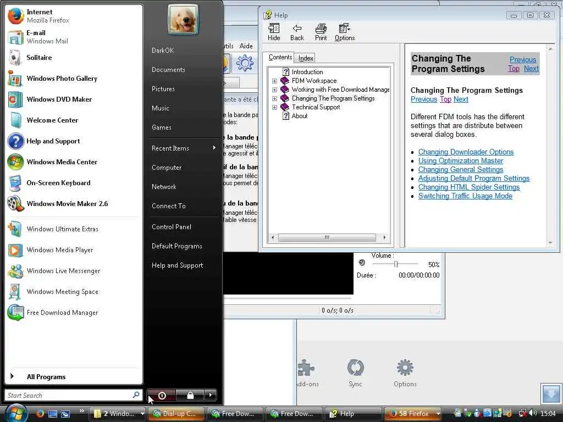Image resolution: width=563 pixels, height=422 pixels.
Task: Click the Sync icon in the Firefox window
Action: (x=356, y=373)
